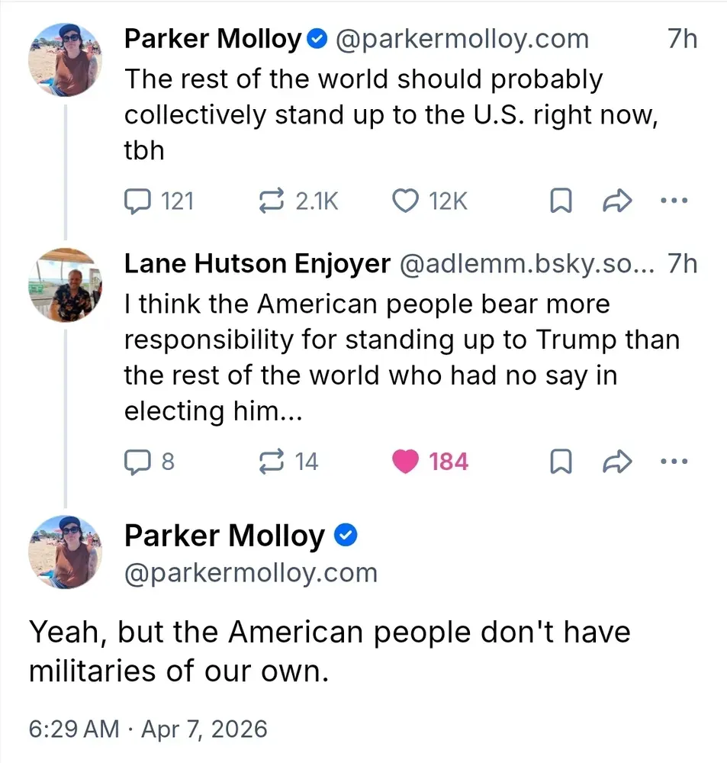727x763 pixels.
Task: Like the post with 12K likes
Action: coord(406,201)
